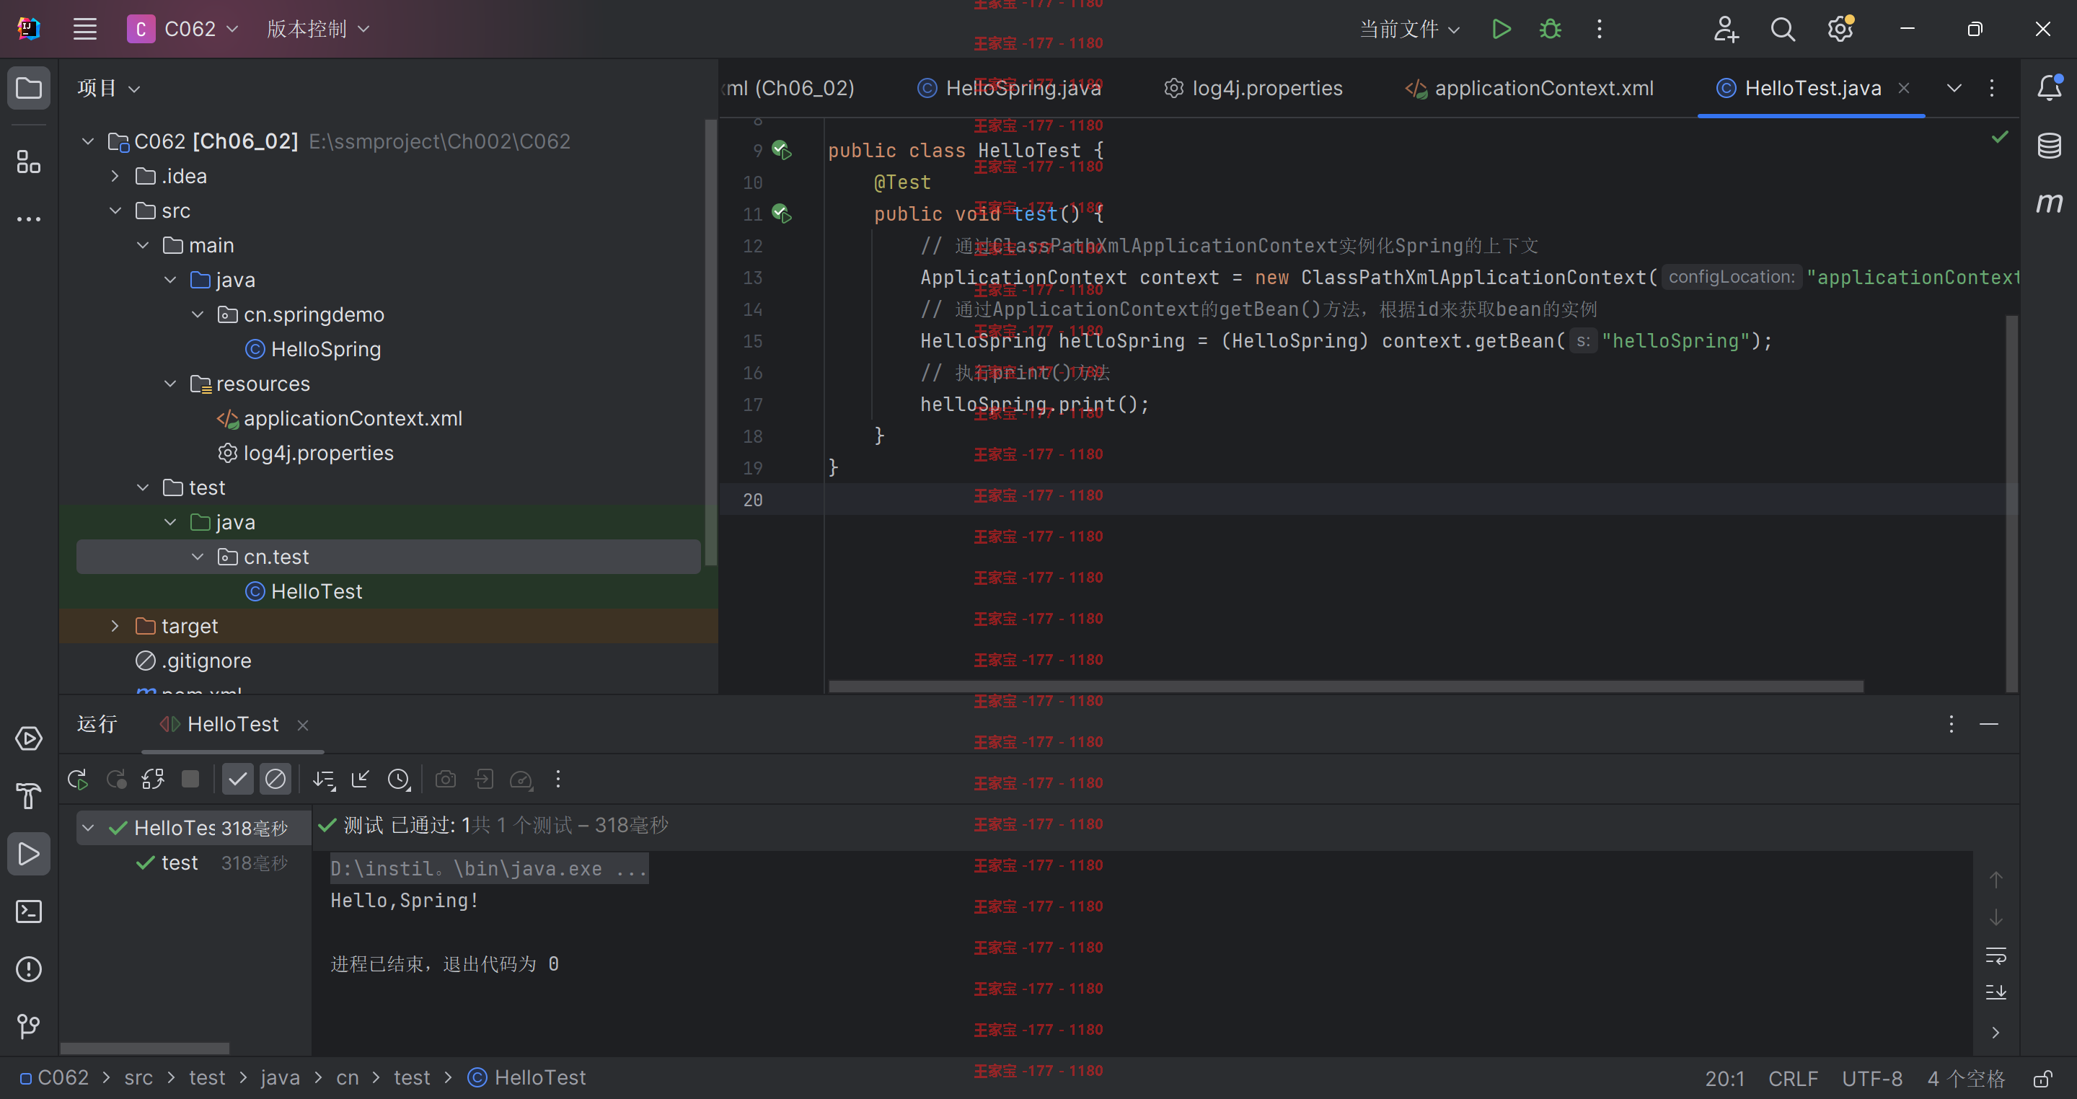Viewport: 2077px width, 1099px height.
Task: Click editor horizontal scrollbar
Action: click(x=1346, y=687)
